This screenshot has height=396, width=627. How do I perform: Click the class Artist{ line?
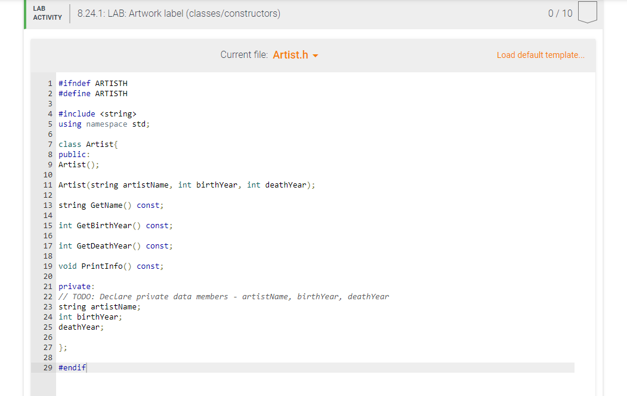(88, 144)
